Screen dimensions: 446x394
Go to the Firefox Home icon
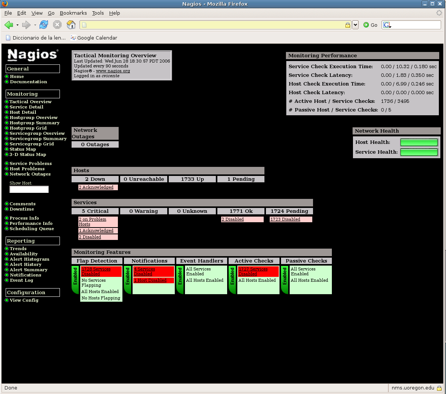(x=71, y=25)
